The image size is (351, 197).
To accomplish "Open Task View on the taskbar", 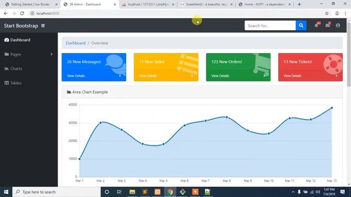I will (x=119, y=192).
